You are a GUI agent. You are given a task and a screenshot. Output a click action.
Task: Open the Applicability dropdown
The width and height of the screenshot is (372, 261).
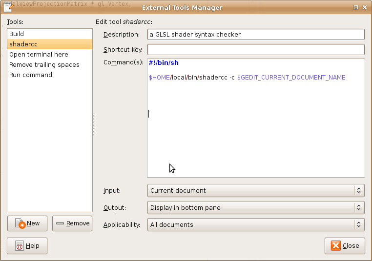(x=255, y=225)
